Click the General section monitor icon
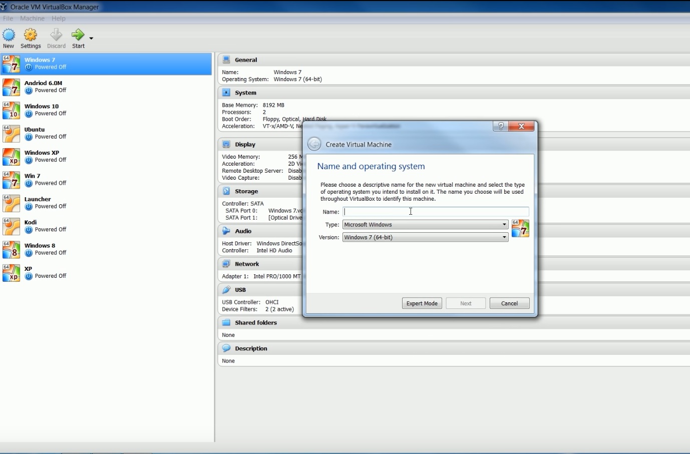 pyautogui.click(x=226, y=60)
